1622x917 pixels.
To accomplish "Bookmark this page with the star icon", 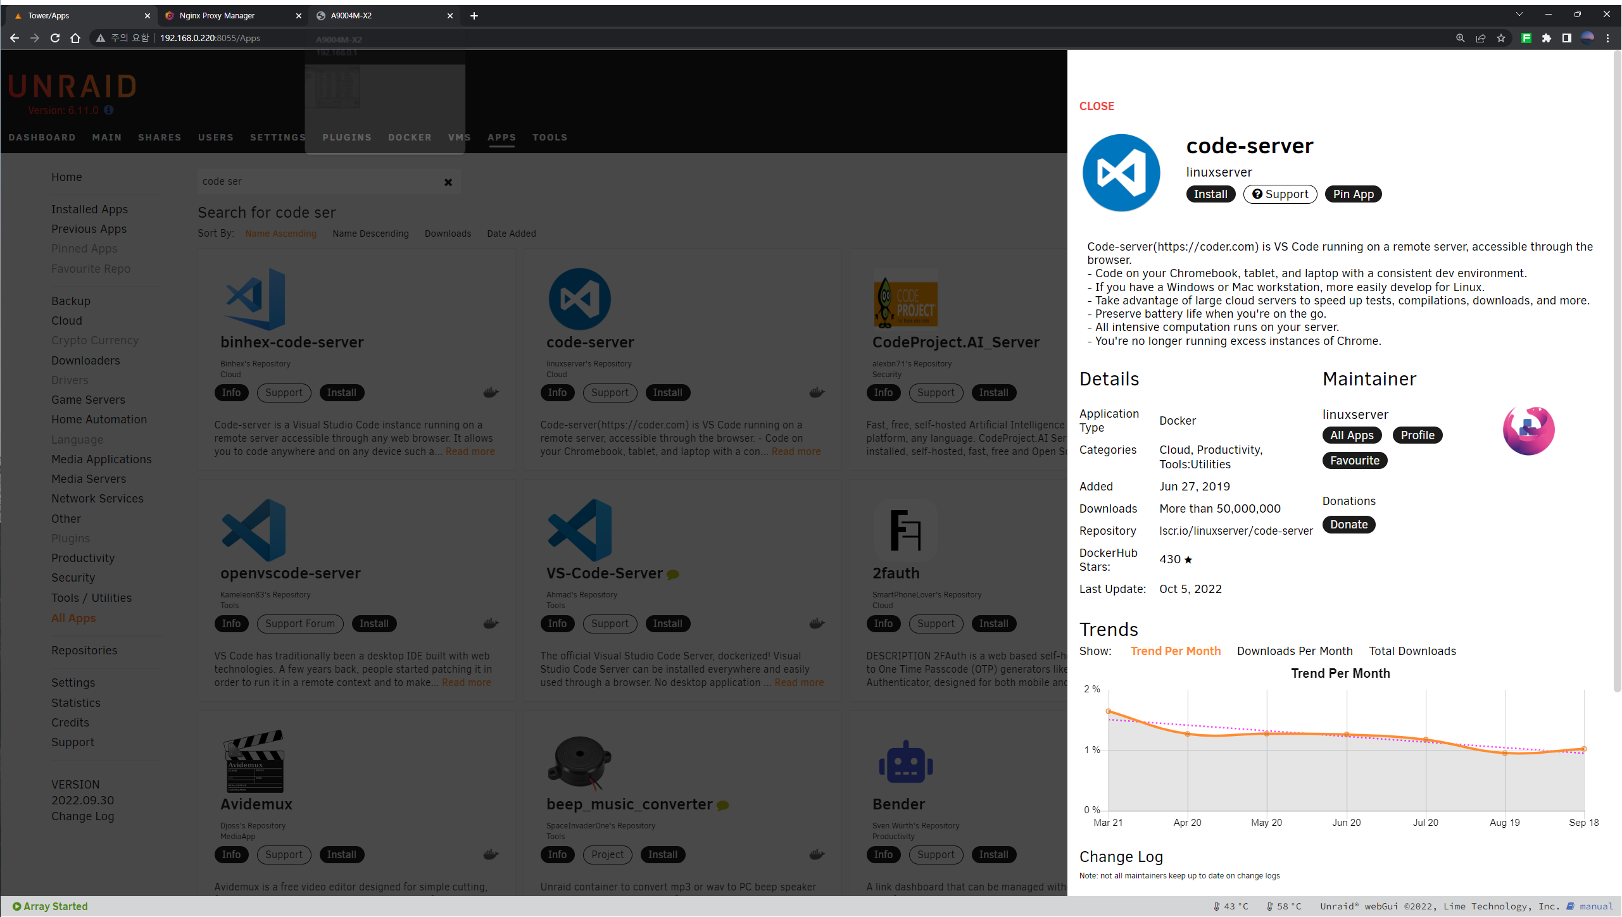I will pyautogui.click(x=1501, y=38).
